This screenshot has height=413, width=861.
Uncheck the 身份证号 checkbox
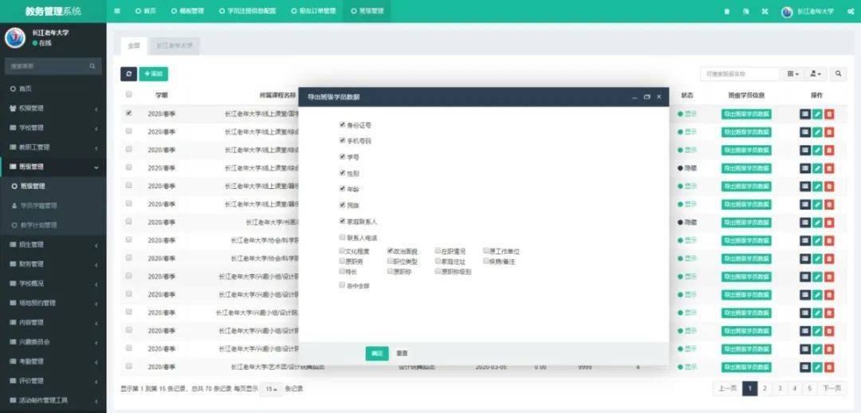[x=343, y=124]
